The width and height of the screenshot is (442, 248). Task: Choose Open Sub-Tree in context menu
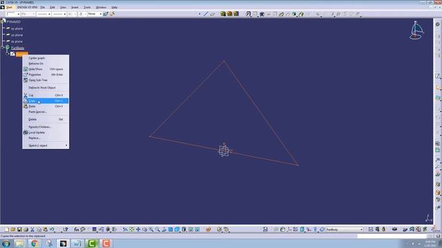pyautogui.click(x=38, y=80)
